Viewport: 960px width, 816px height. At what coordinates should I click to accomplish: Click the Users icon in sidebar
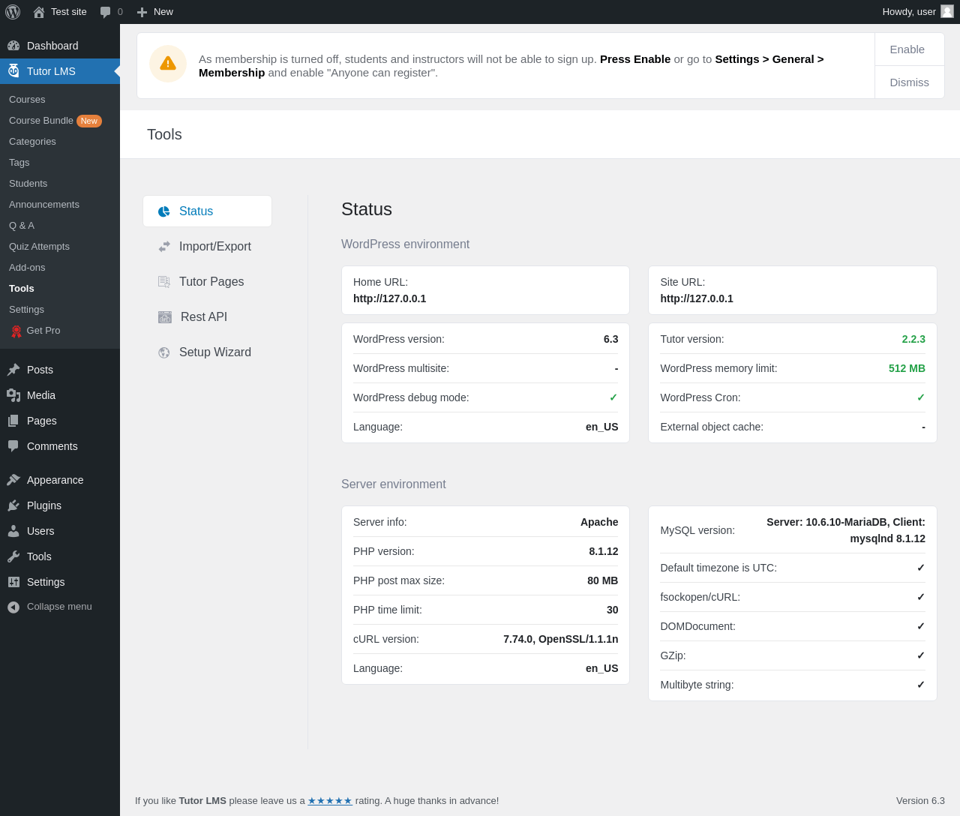(13, 531)
